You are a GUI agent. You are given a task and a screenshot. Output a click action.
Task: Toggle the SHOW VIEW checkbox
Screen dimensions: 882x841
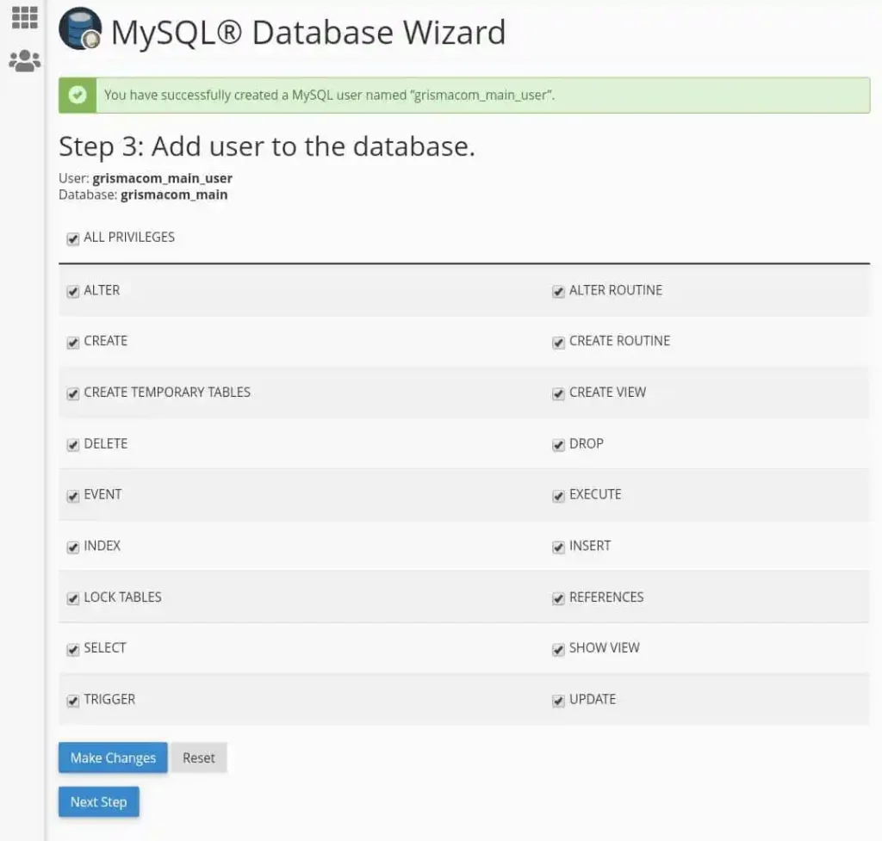pos(558,649)
